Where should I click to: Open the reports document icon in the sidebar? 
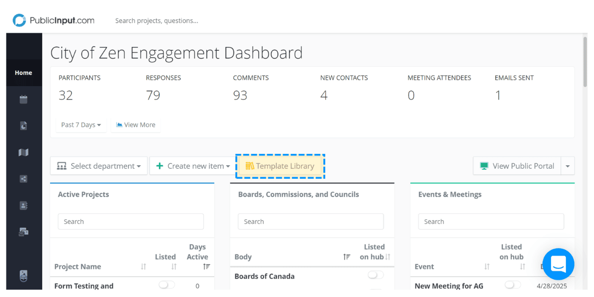(23, 126)
